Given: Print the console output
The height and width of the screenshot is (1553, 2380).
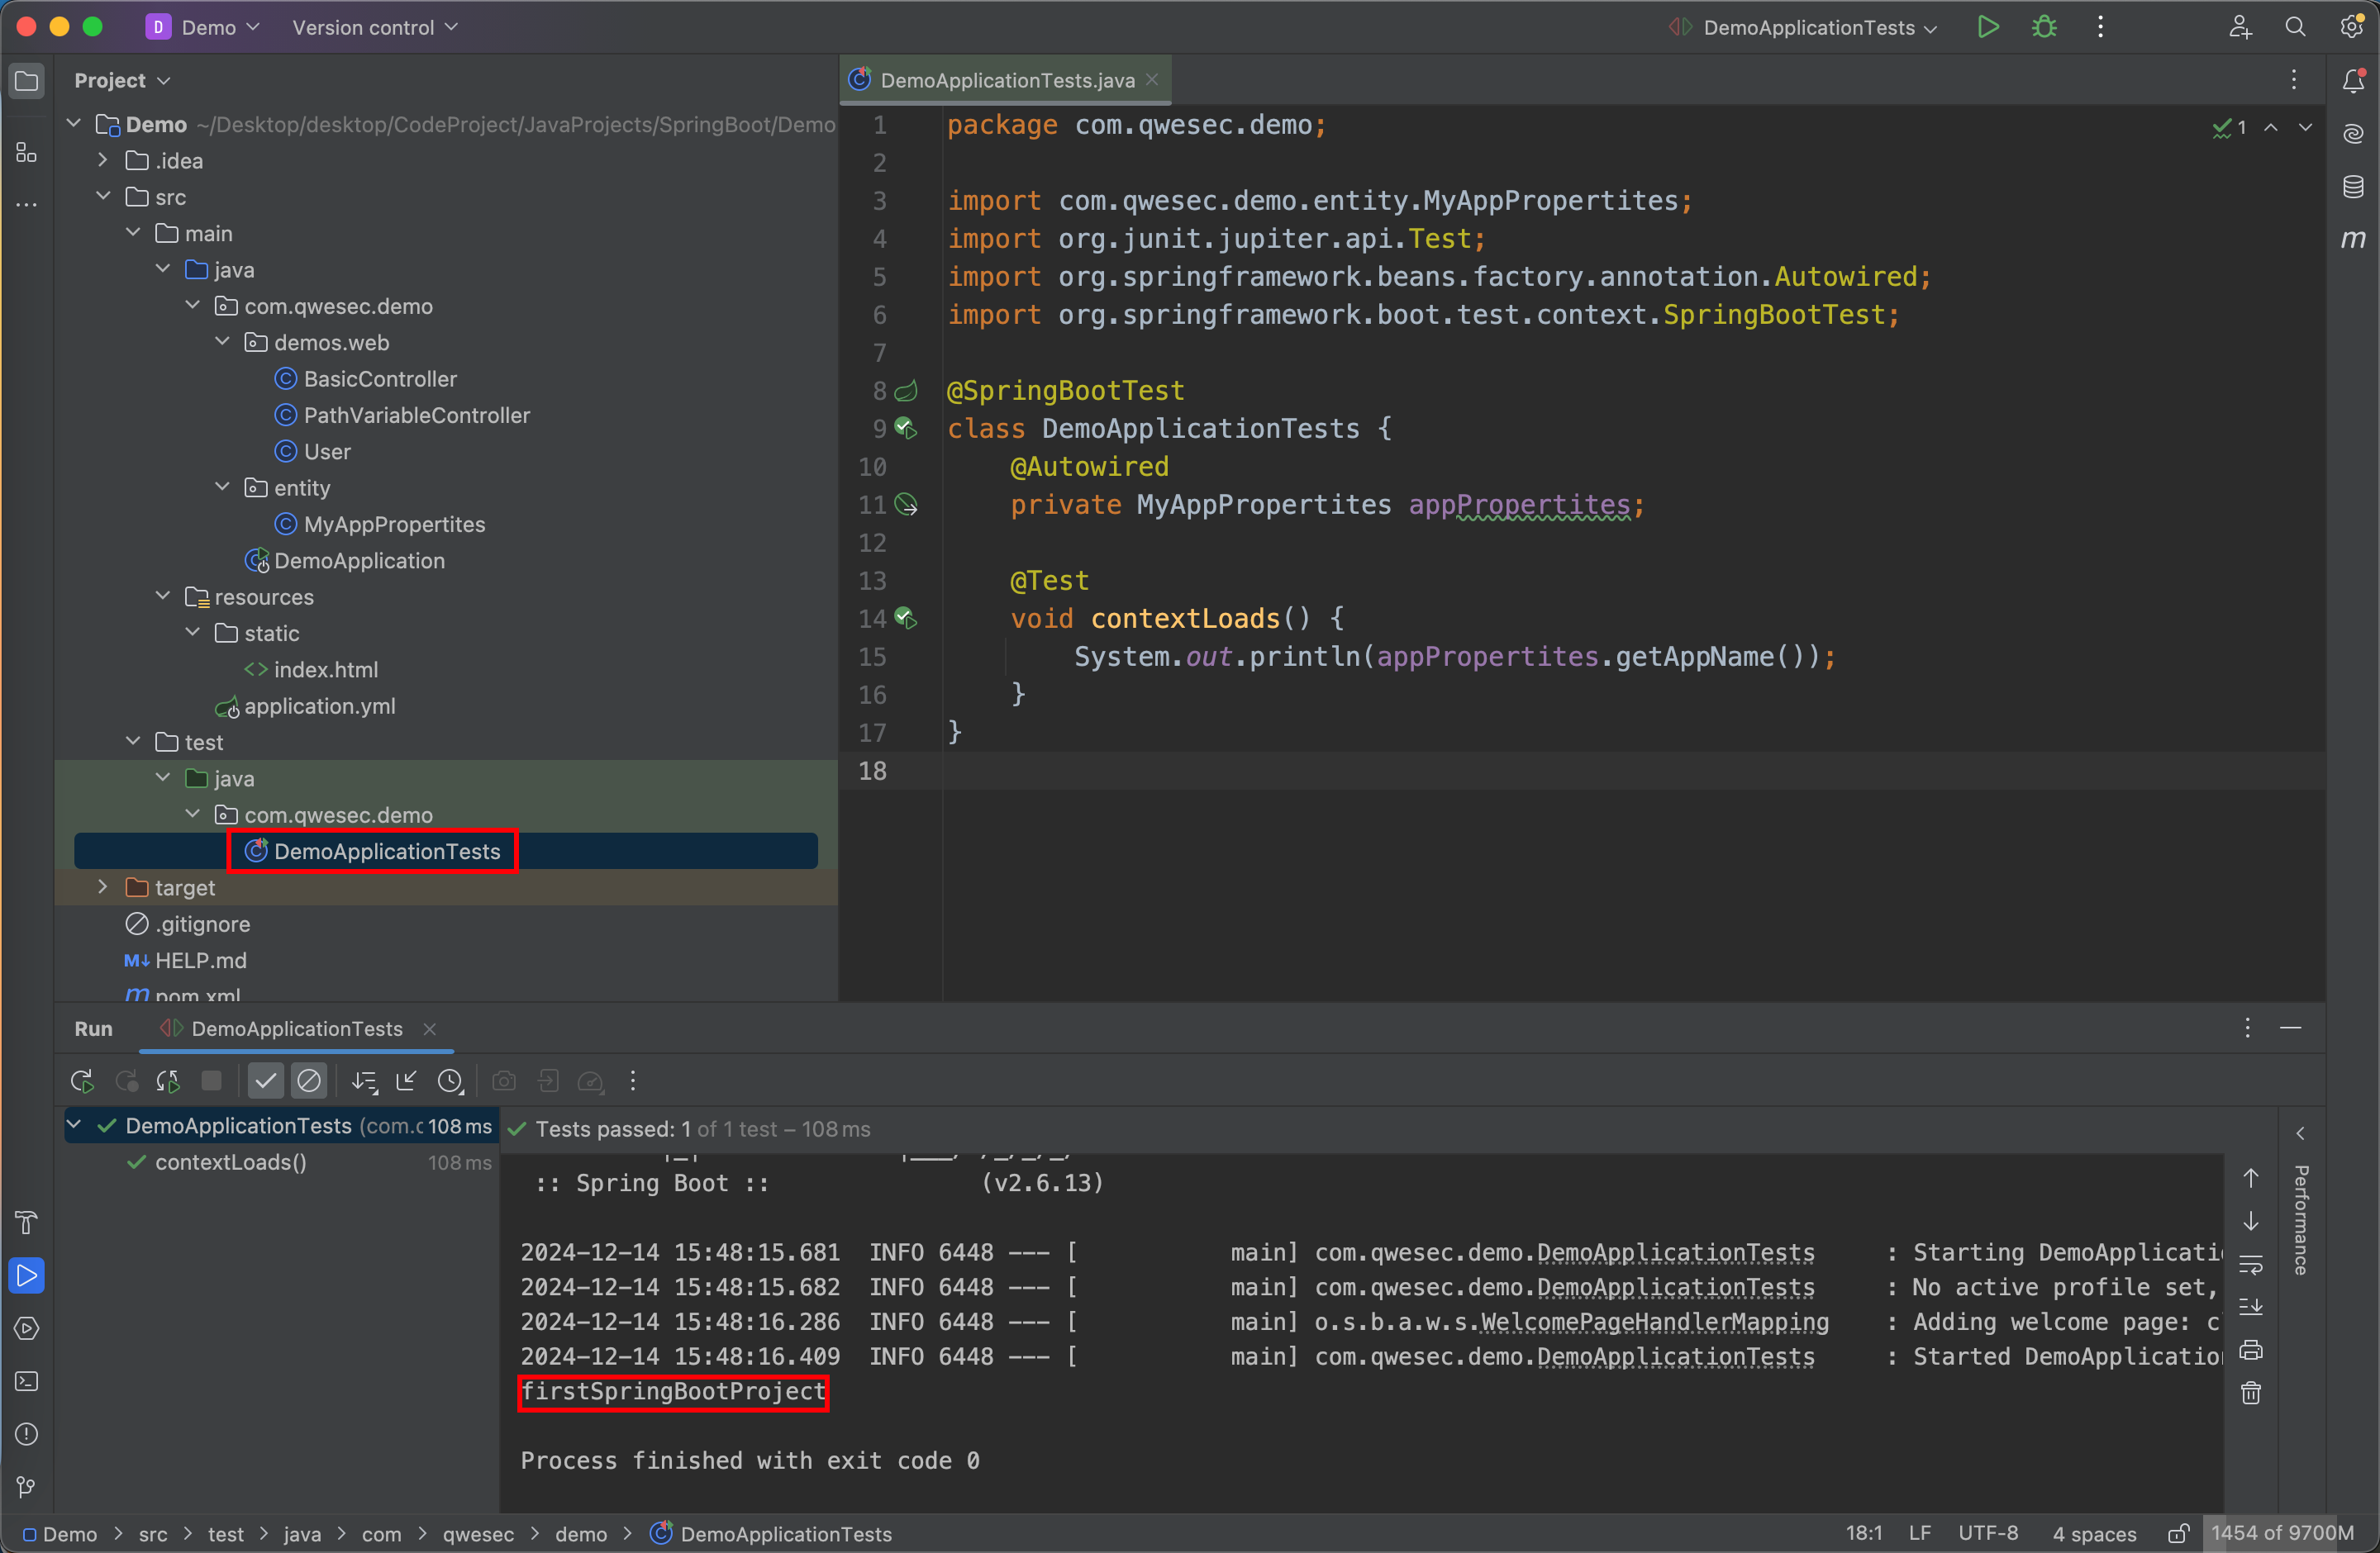Looking at the screenshot, I should 2251,1350.
